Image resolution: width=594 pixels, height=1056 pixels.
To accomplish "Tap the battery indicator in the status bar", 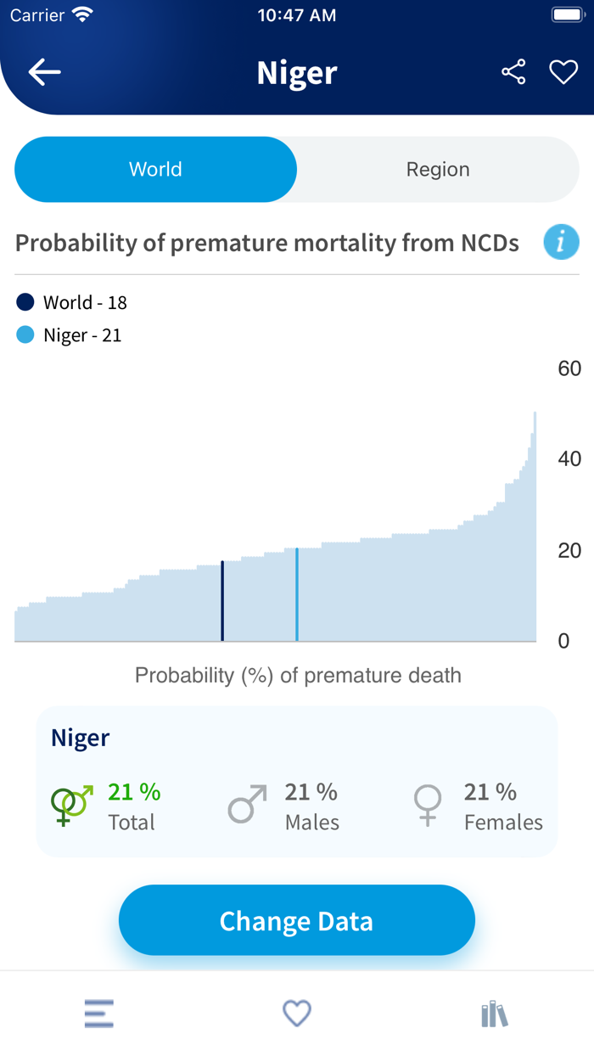I will [567, 14].
